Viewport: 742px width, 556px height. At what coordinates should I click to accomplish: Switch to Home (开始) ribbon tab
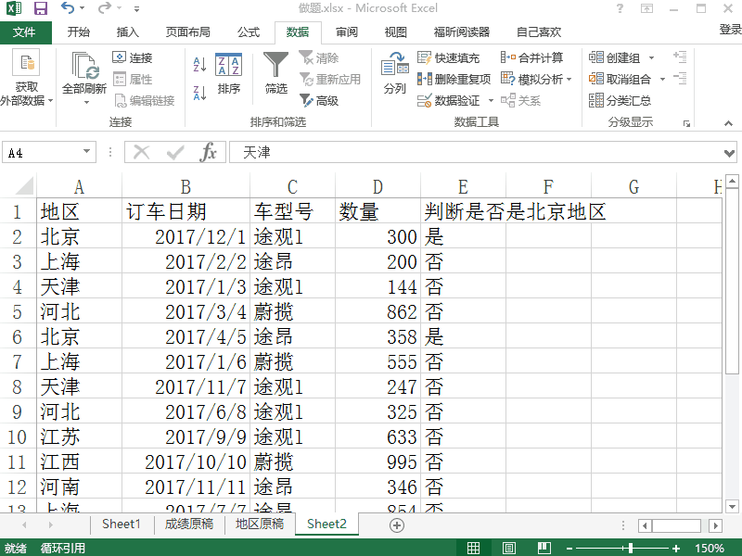79,32
